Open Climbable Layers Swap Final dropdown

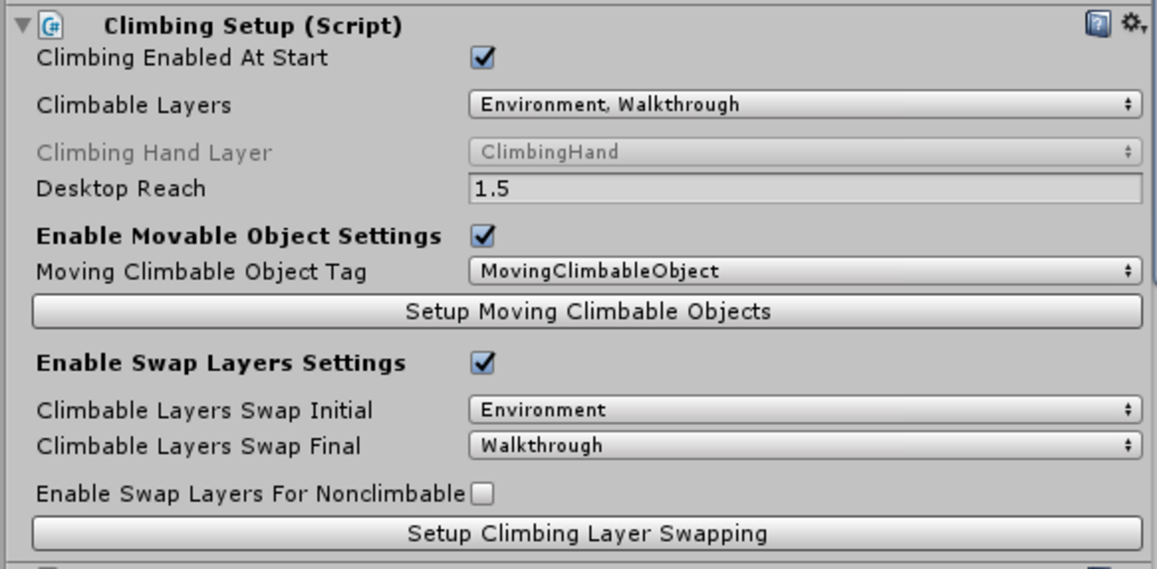(805, 445)
